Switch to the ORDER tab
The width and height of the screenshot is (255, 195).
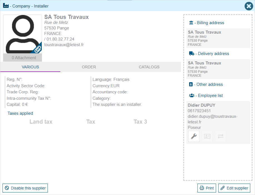[89, 67]
